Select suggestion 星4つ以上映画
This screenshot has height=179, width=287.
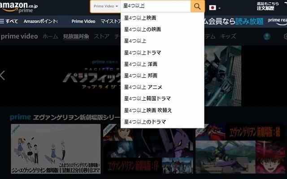[162, 18]
